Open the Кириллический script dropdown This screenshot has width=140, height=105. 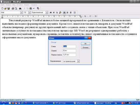47,12
